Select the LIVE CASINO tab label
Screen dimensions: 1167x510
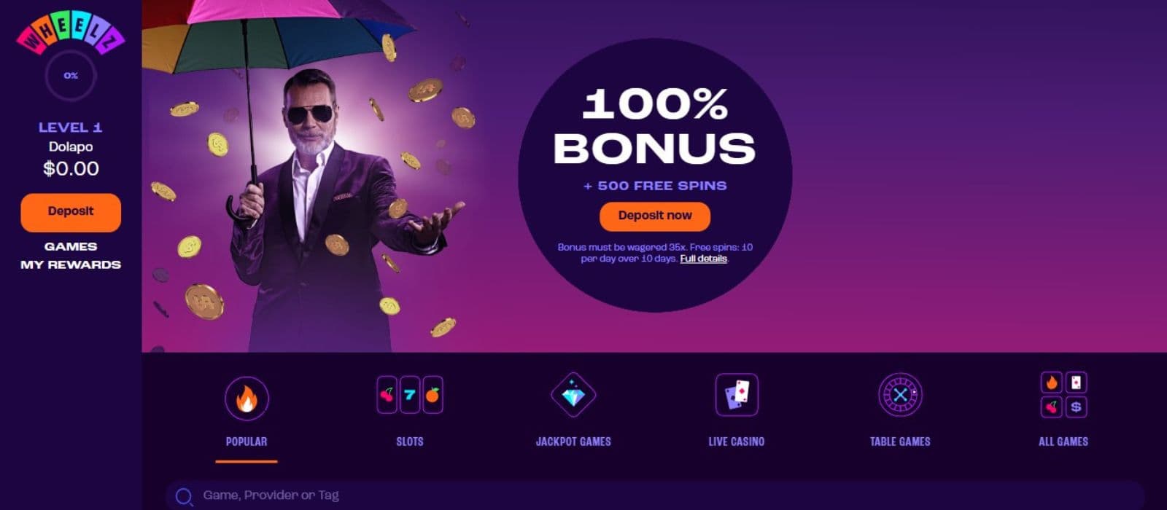click(737, 442)
